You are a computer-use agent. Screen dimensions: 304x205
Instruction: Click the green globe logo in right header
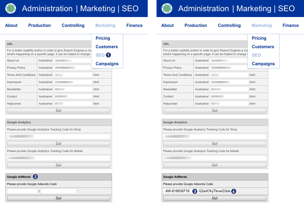167,9
